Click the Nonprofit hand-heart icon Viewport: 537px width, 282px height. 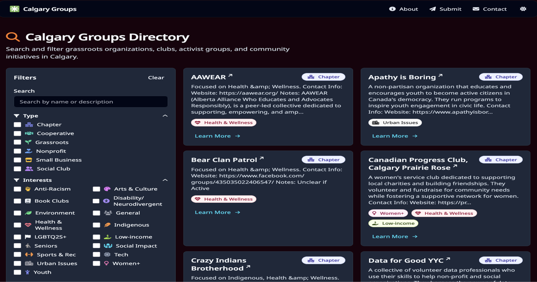tap(29, 151)
